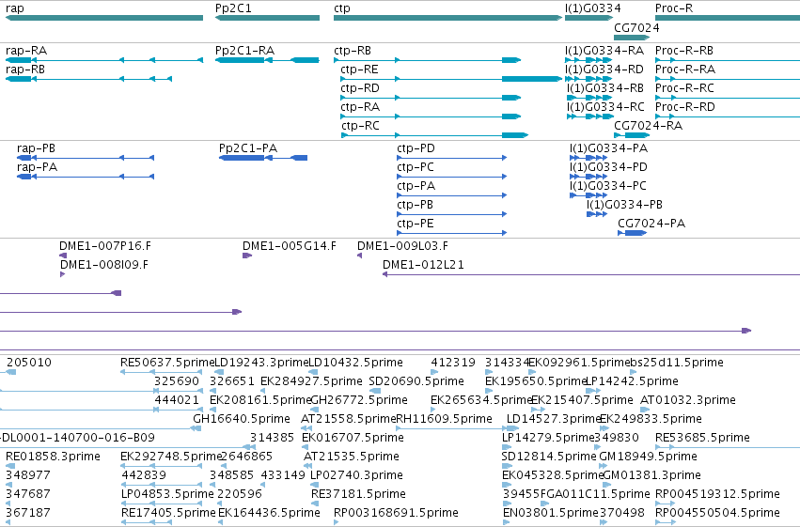Click the GM18949.5prime EST label

[x=648, y=457]
